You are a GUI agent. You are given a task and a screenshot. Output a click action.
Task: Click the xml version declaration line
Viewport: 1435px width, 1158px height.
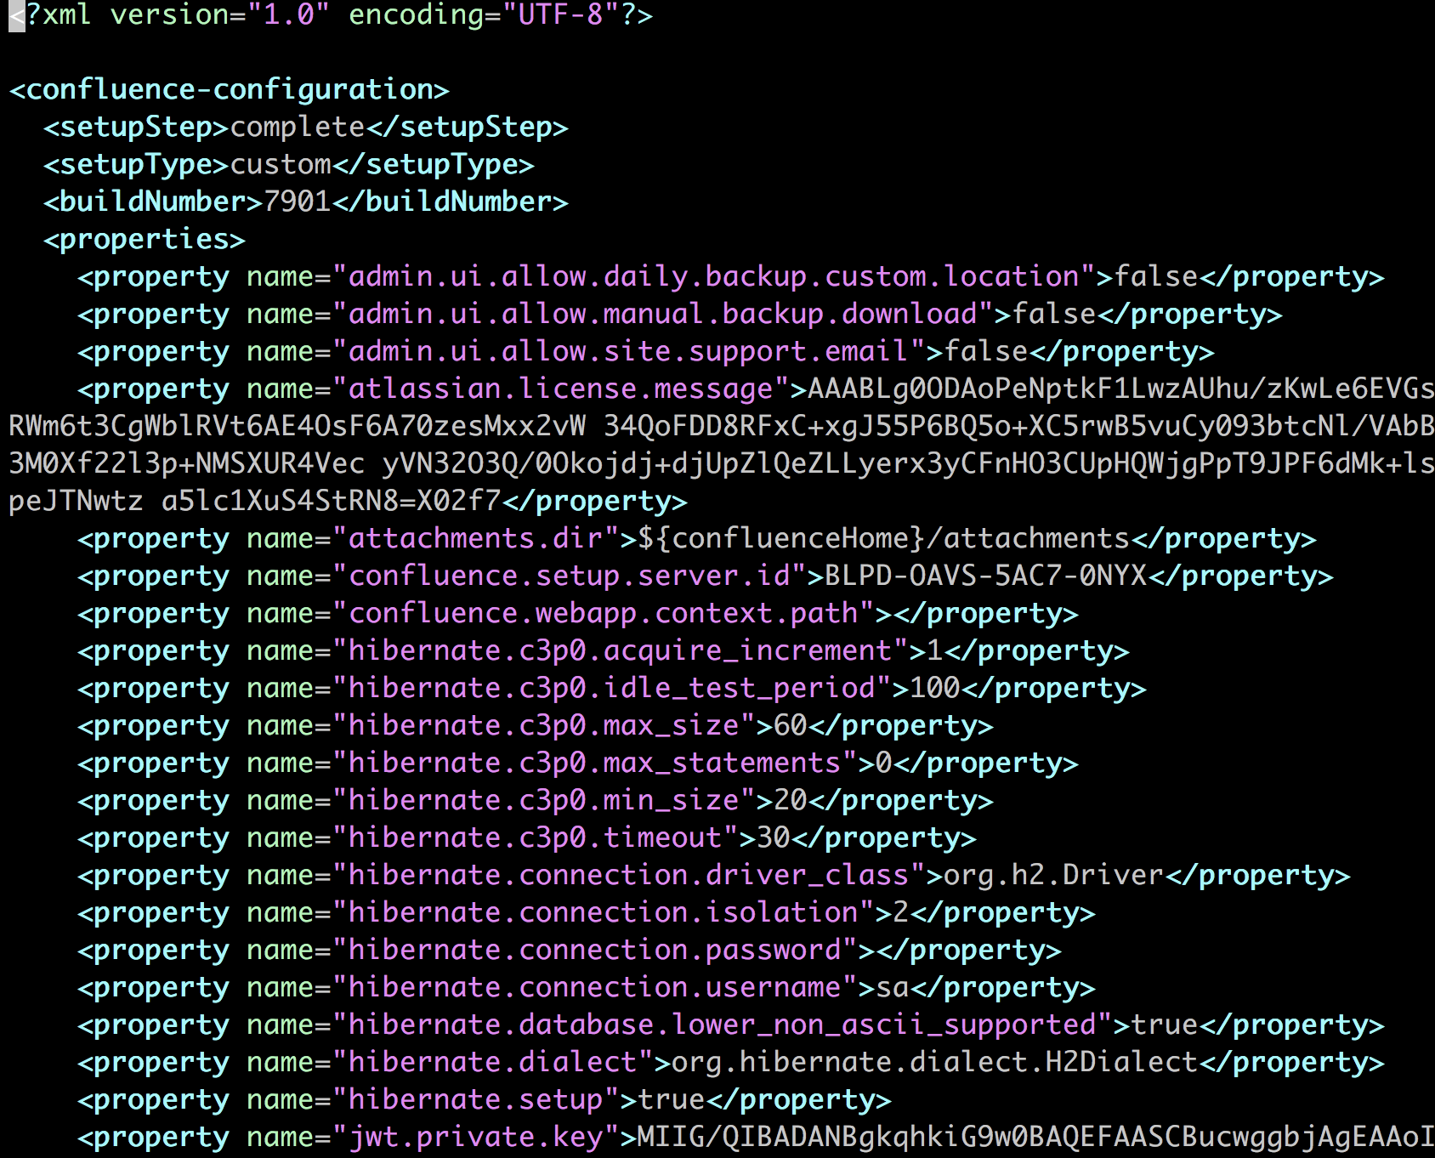click(331, 15)
